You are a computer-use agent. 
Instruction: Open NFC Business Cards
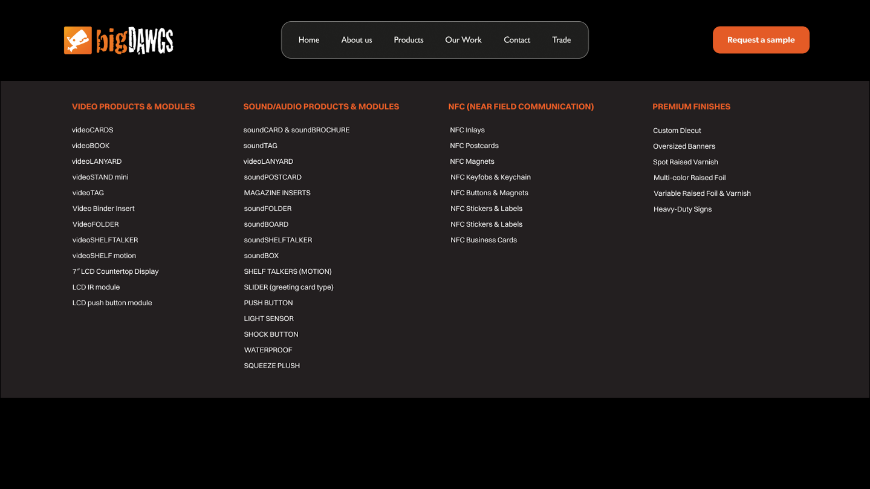tap(484, 240)
